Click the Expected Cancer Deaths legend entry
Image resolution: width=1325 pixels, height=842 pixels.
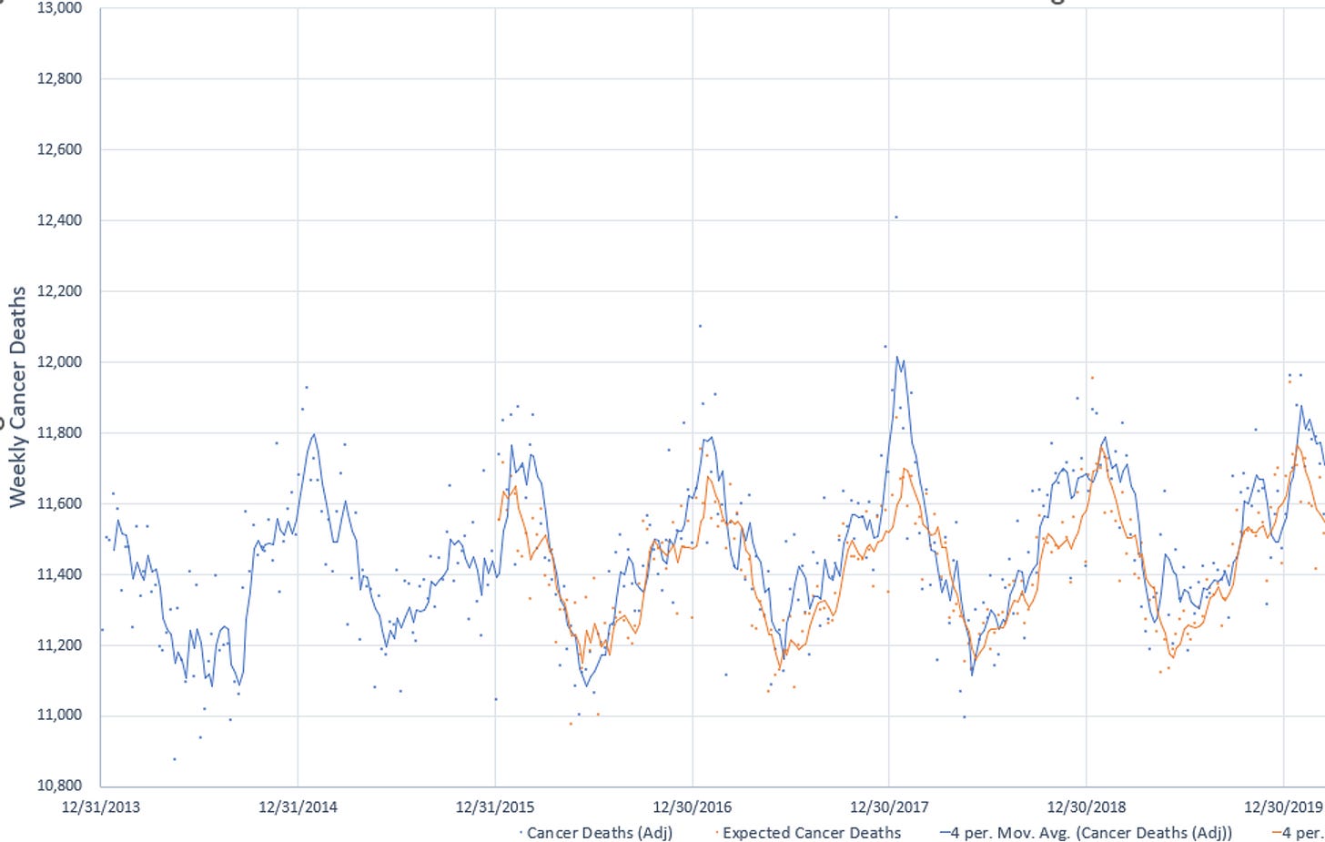tap(809, 833)
